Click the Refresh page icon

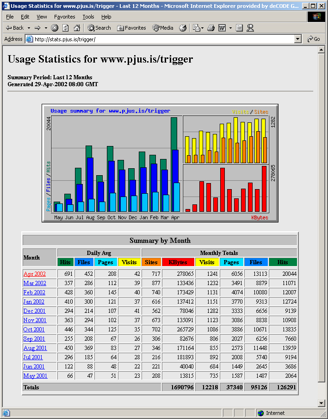coord(66,28)
